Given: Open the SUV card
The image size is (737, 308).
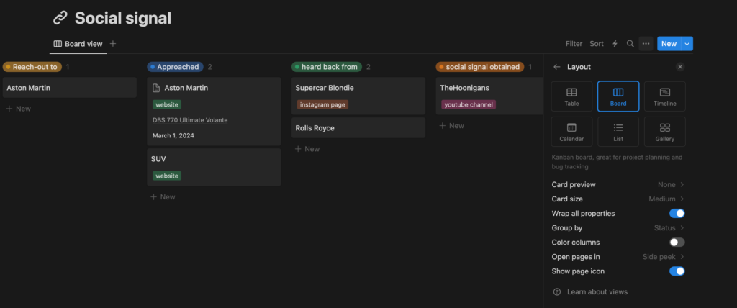Looking at the screenshot, I should 214,167.
